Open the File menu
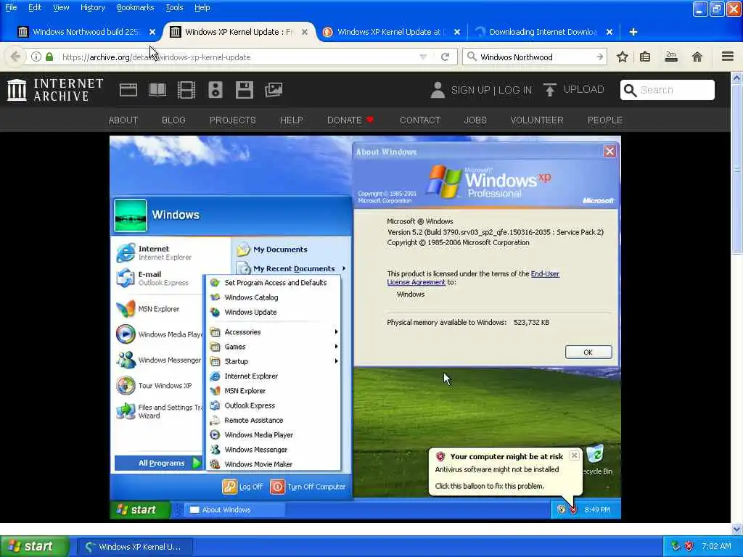The image size is (743, 557). (11, 7)
